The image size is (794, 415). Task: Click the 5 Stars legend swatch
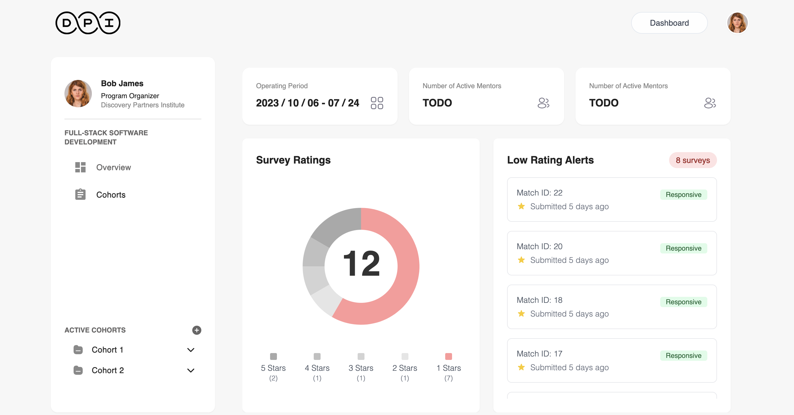tap(274, 356)
